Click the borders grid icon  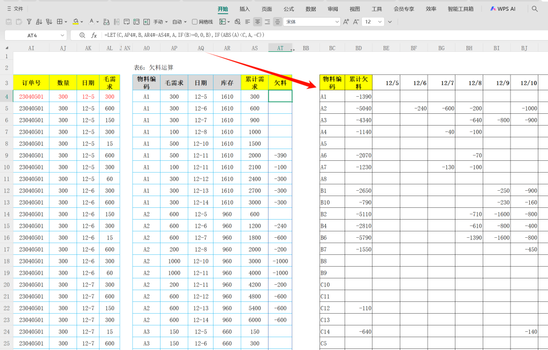click(x=60, y=21)
